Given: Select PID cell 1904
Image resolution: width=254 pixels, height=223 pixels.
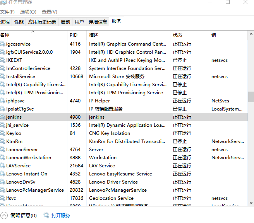Looking at the screenshot, I should coord(75,52).
